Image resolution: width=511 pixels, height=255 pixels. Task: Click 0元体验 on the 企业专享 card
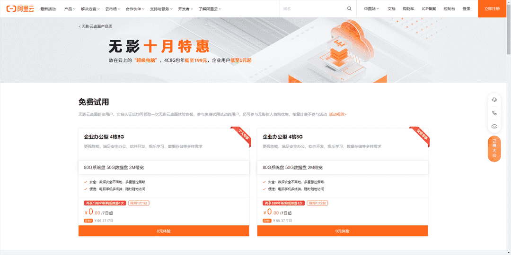[x=342, y=231]
